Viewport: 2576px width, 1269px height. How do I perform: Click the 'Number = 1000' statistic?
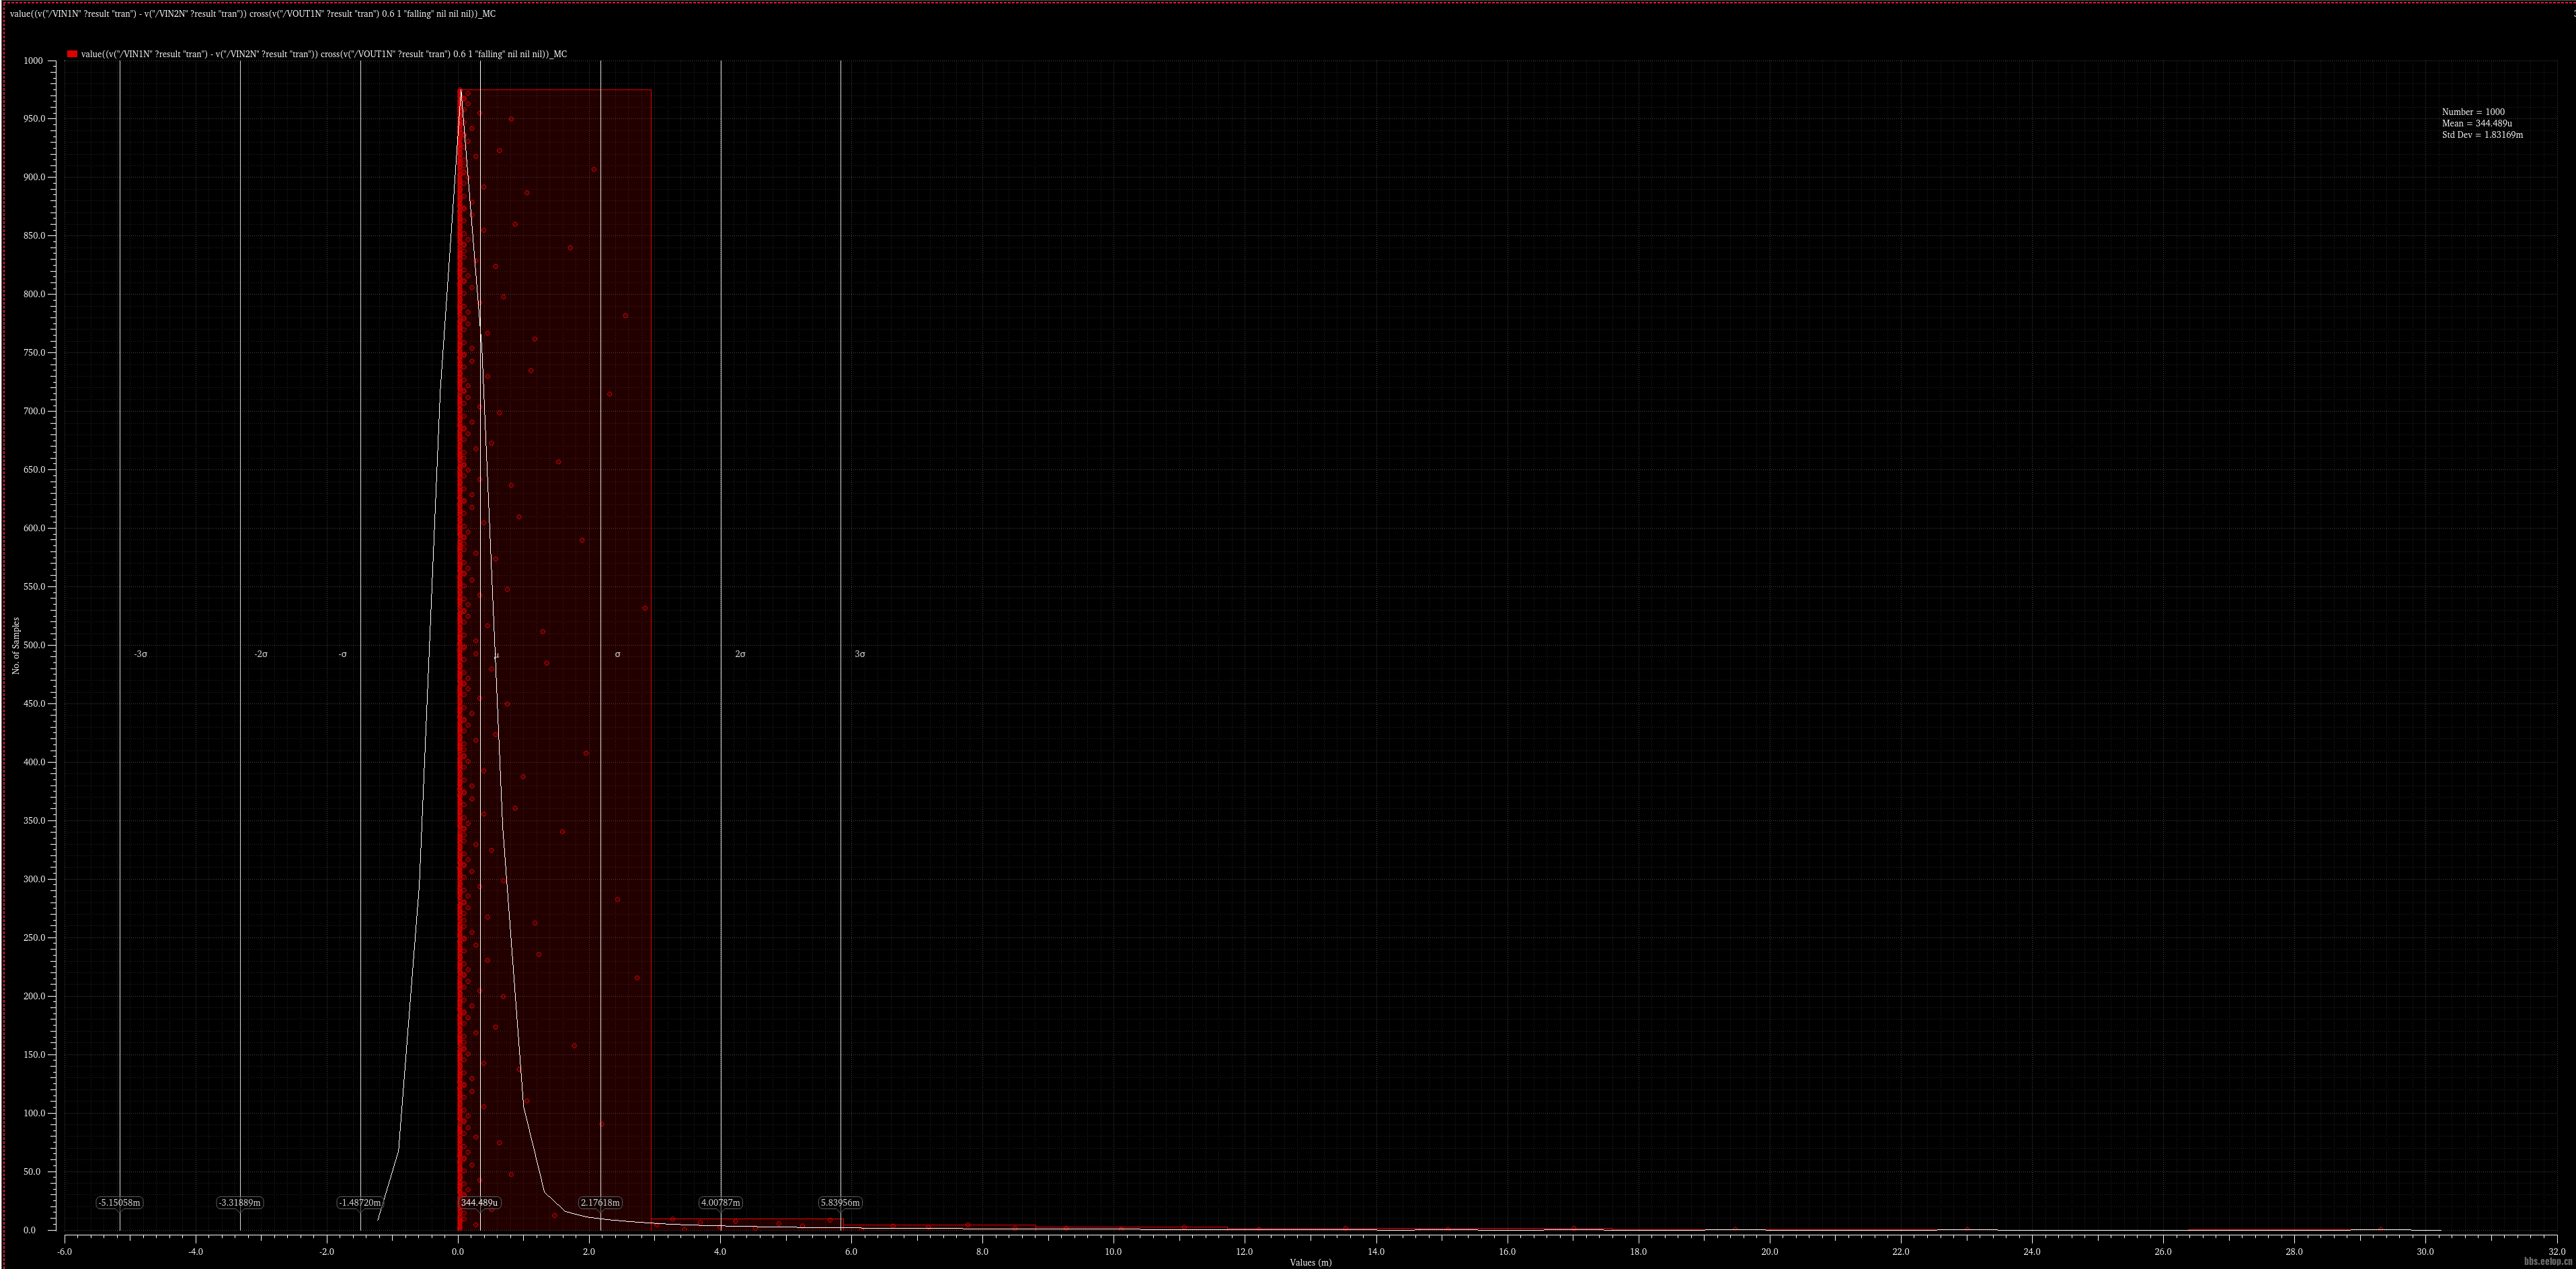click(2473, 112)
